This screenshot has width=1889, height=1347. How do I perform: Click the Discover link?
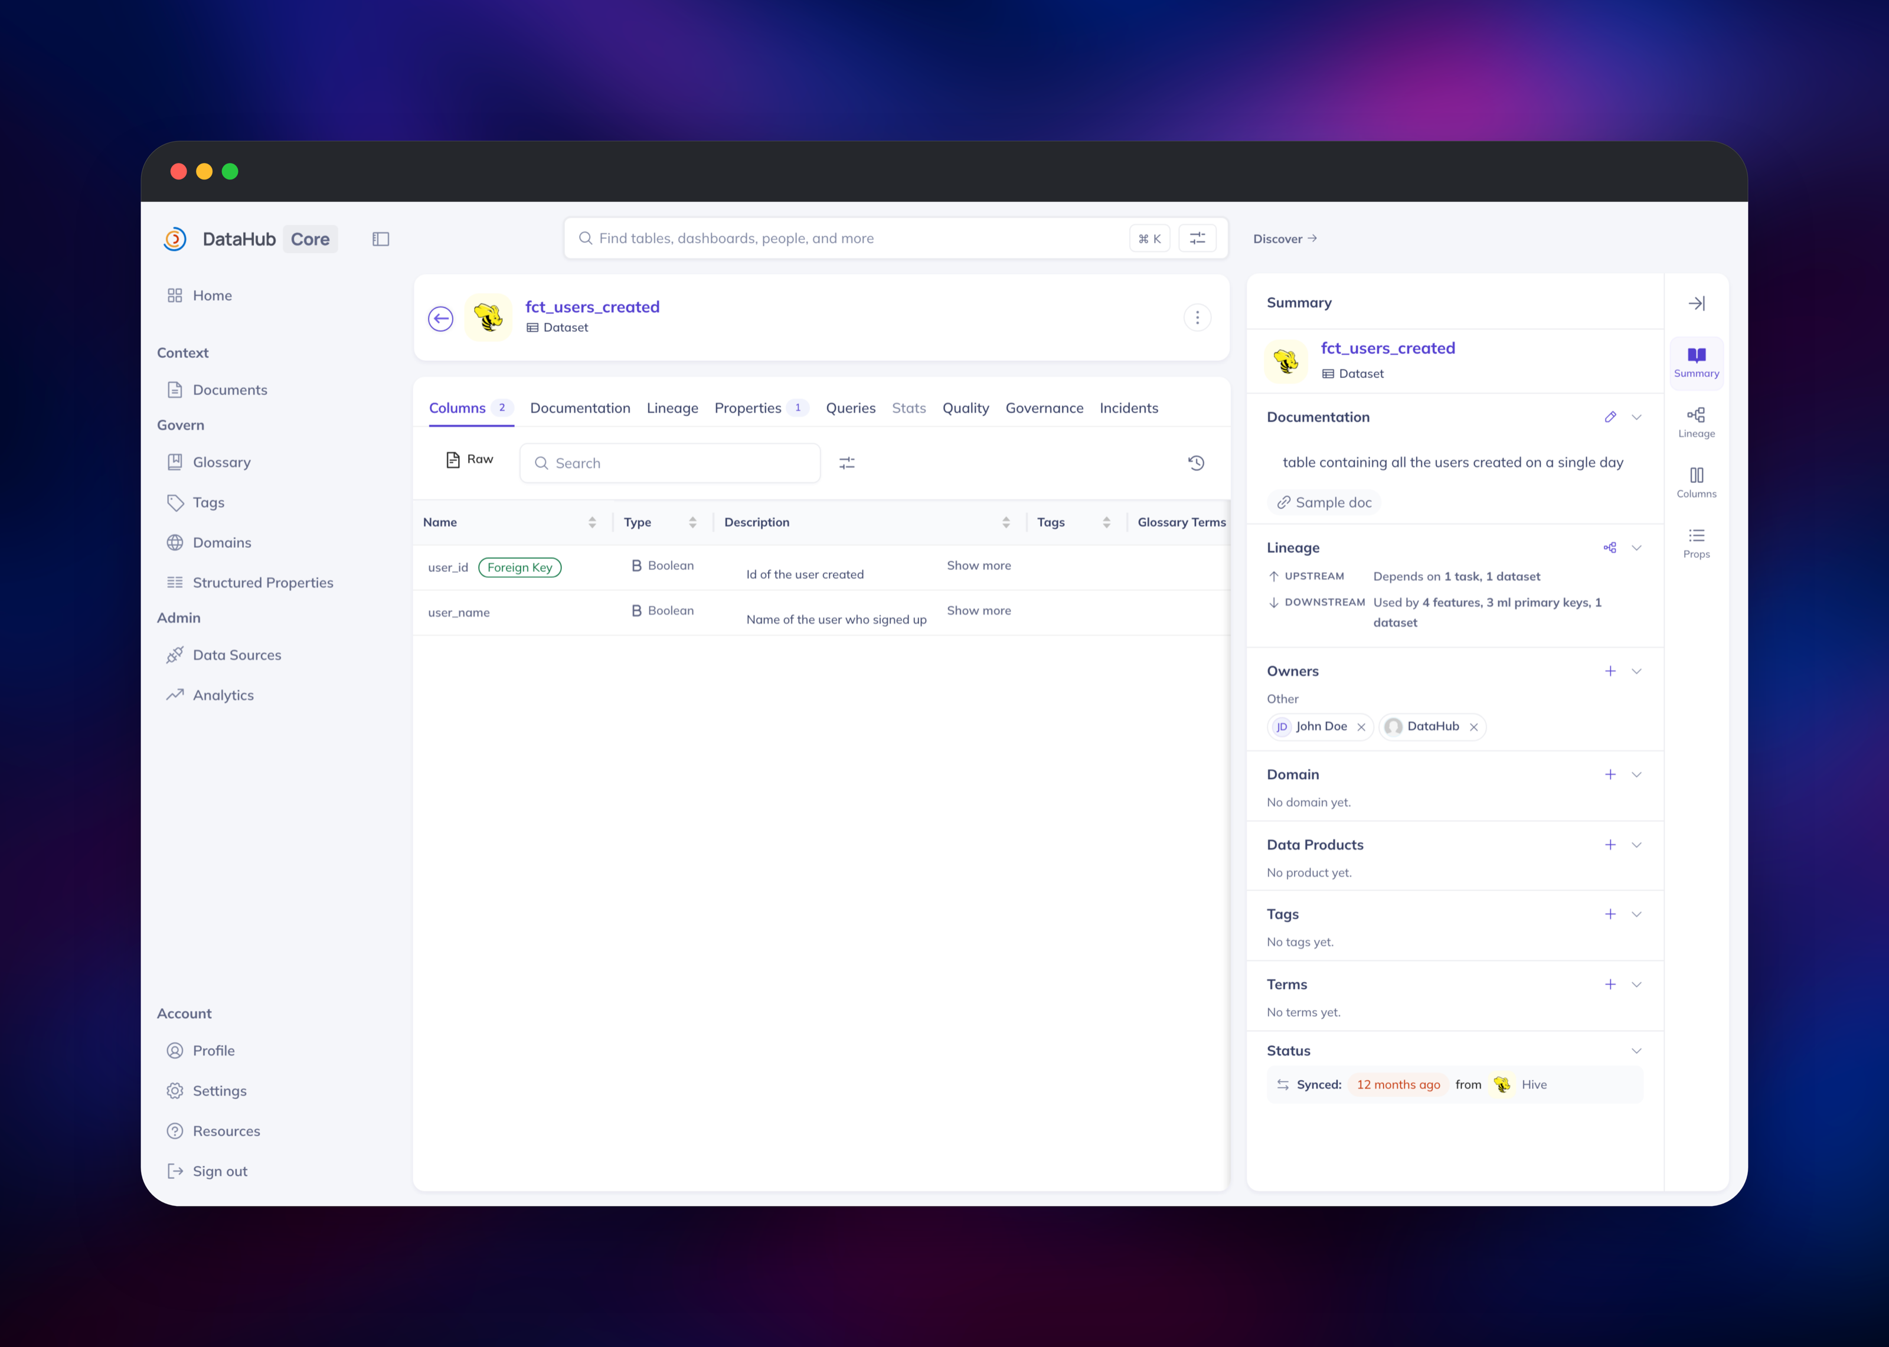[x=1285, y=239]
